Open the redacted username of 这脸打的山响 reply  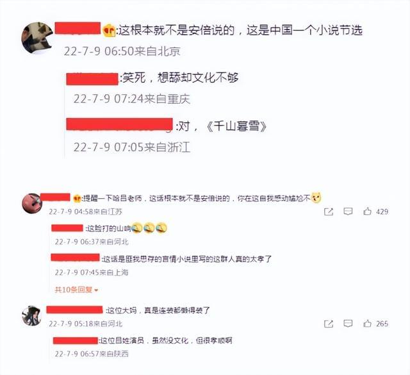tap(67, 228)
